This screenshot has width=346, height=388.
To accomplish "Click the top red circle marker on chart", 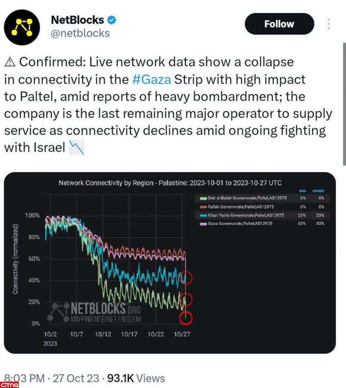I will click(186, 278).
